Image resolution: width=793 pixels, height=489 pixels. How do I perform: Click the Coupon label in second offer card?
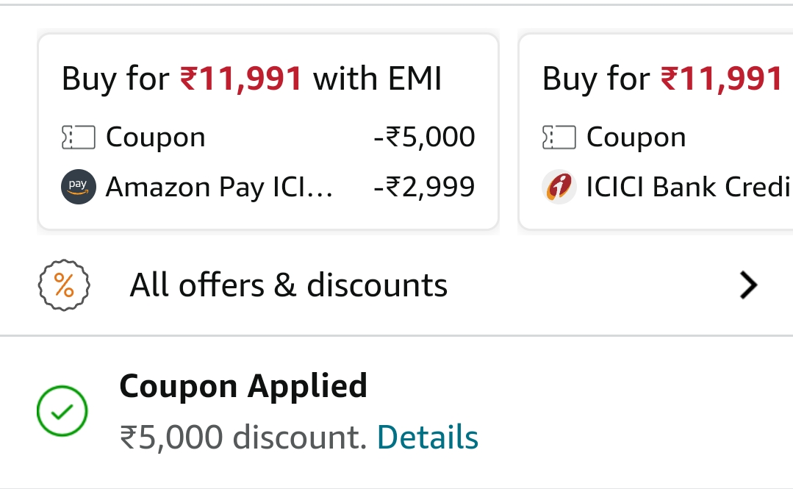click(x=636, y=138)
